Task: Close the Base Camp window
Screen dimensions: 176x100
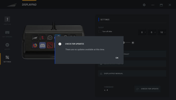Action: (170, 5)
